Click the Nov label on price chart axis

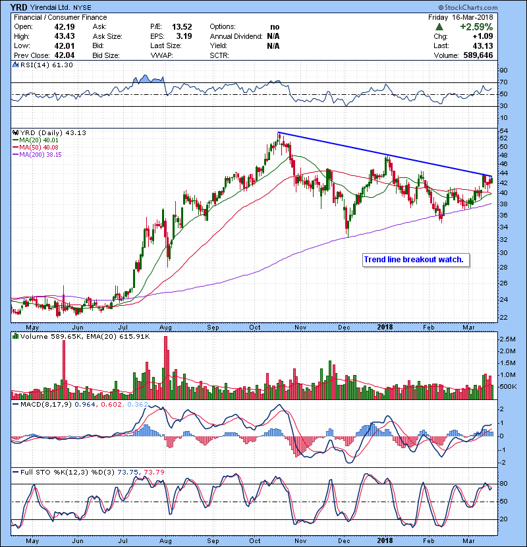coord(300,328)
